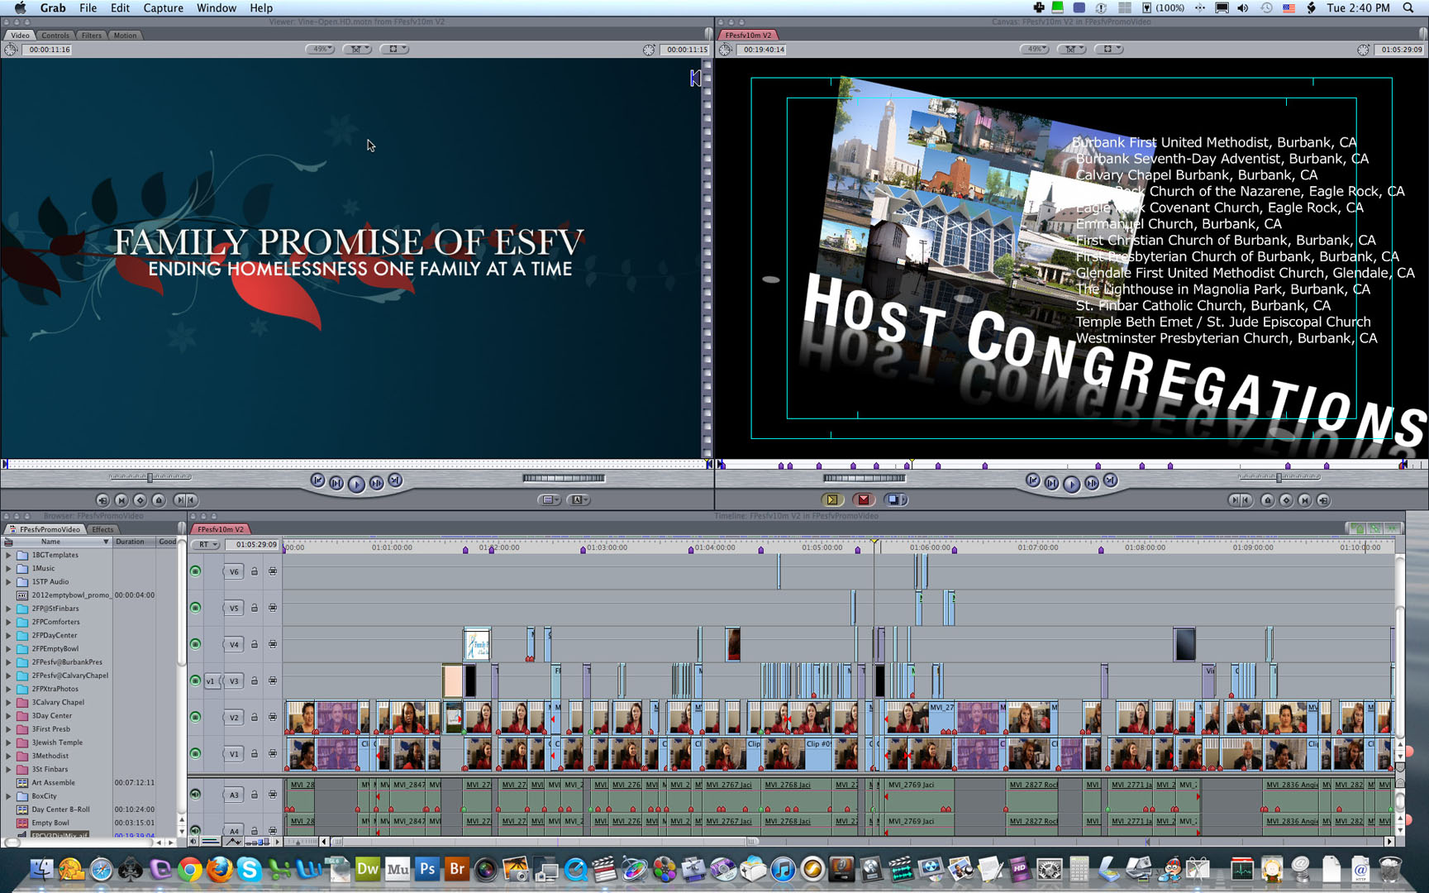Open the Capture menu in menu bar
This screenshot has height=893, width=1429.
coord(163,8)
